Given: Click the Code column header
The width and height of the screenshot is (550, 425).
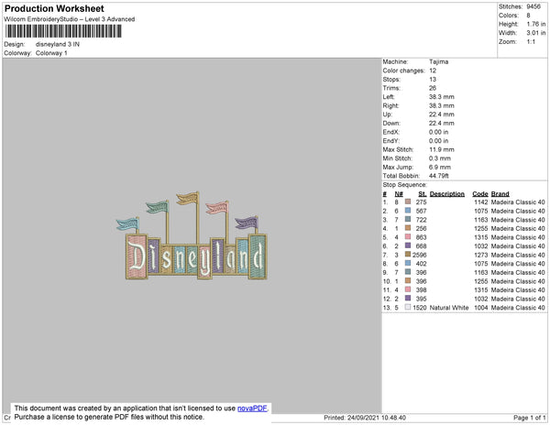Looking at the screenshot, I should point(480,194).
